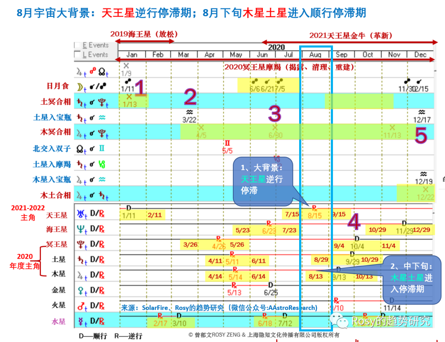
Task: Click the Saturn 8/29 highlighted date
Action: tap(321, 260)
